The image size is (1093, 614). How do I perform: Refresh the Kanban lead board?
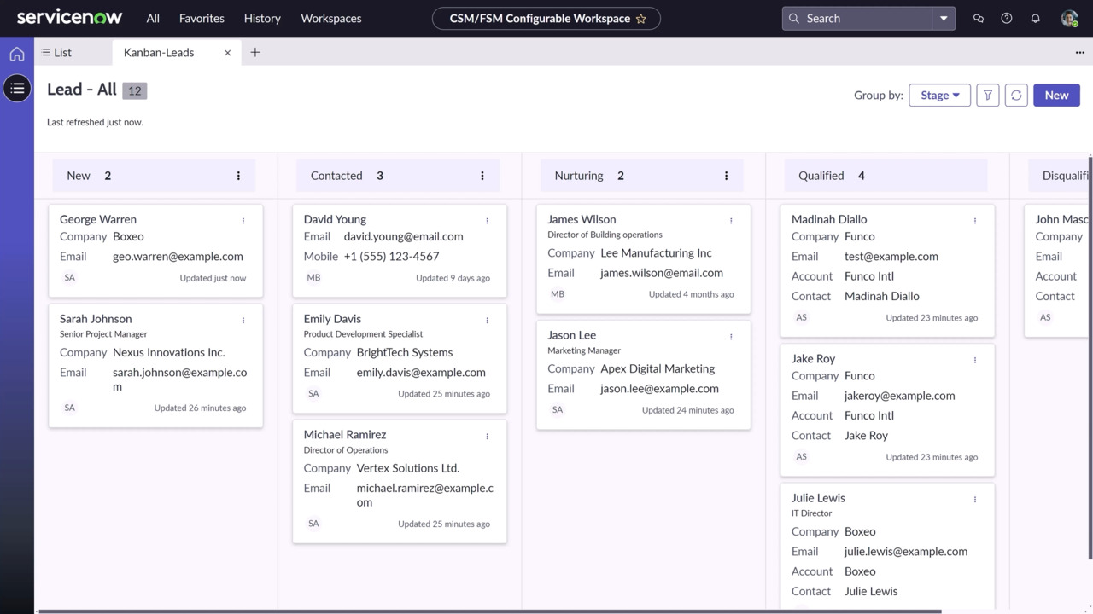click(1015, 95)
